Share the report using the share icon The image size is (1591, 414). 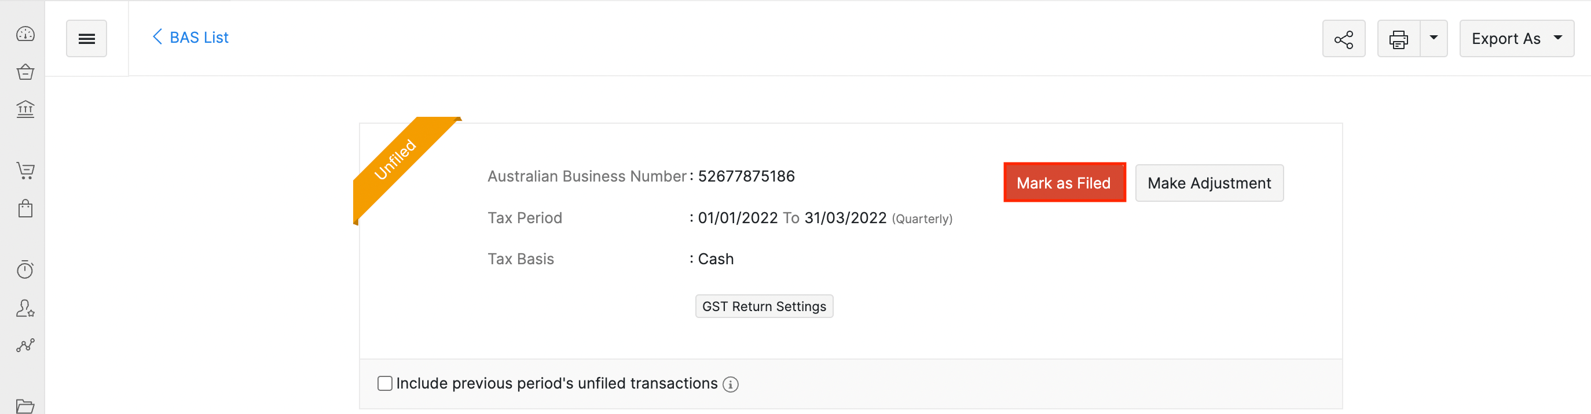(x=1343, y=38)
